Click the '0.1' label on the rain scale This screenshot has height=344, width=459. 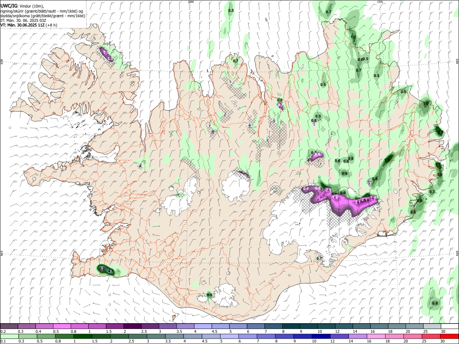click(3, 341)
